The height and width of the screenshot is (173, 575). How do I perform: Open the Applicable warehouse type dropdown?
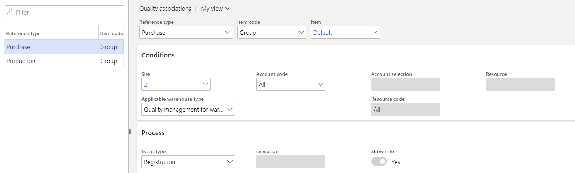[230, 110]
